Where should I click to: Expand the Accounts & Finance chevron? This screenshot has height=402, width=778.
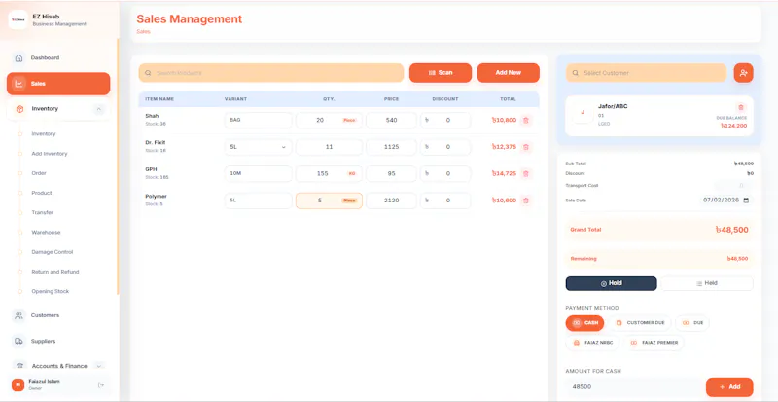click(99, 366)
